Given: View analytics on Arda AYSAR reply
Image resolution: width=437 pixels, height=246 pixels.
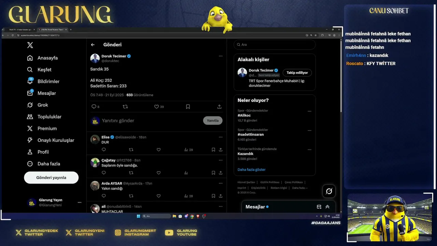Looking at the screenshot, I should click(x=188, y=196).
